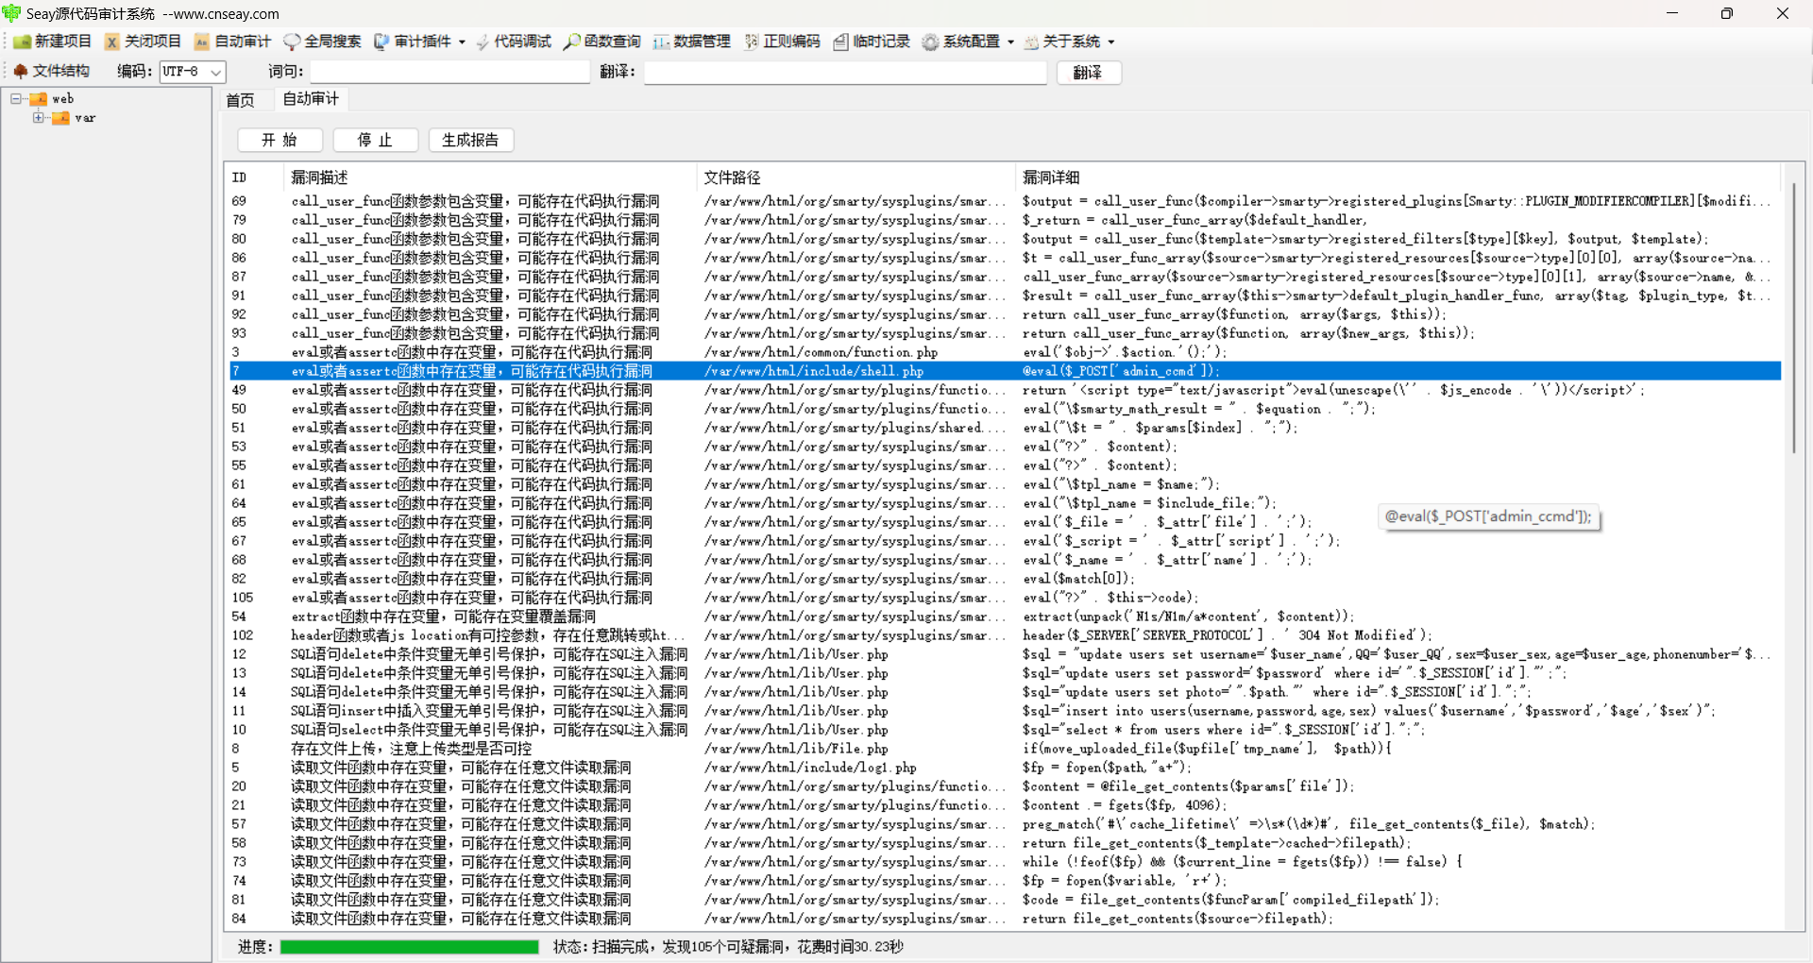This screenshot has height=963, width=1813.
Task: Click the 全局搜索 global search icon
Action: click(292, 42)
